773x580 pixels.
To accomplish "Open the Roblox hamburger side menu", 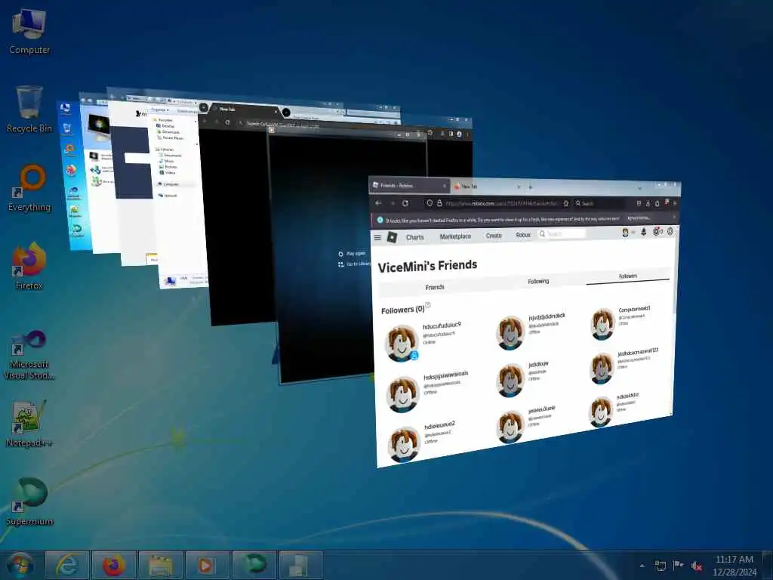I will coord(377,237).
